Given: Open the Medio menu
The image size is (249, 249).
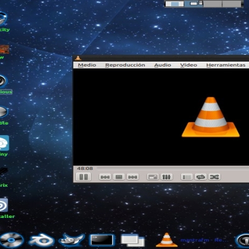Looking at the screenshot, I should [87, 65].
